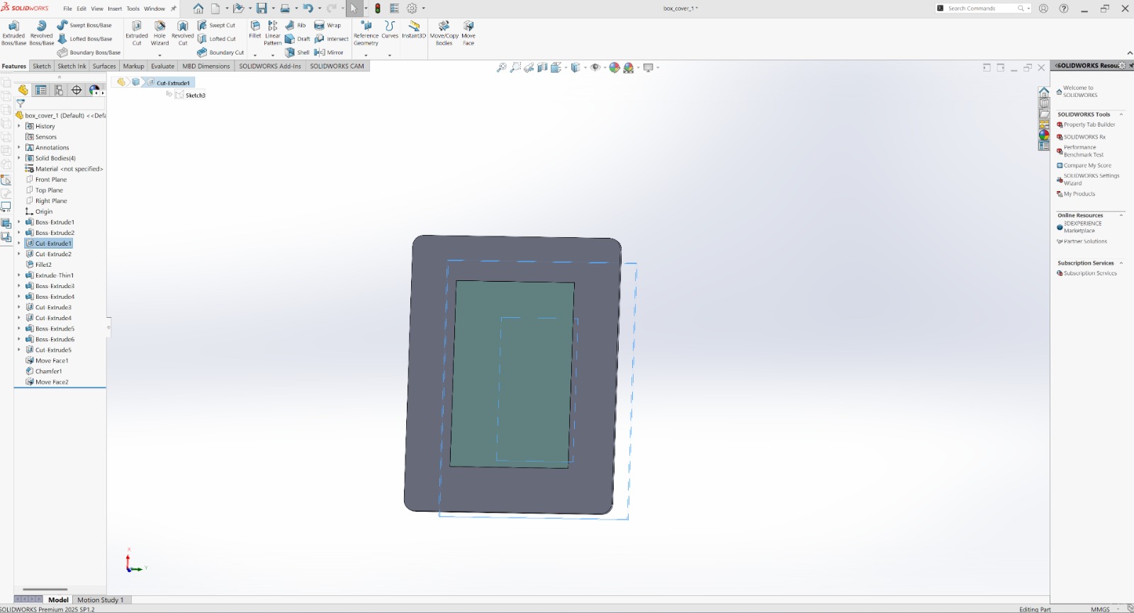The height and width of the screenshot is (613, 1134).
Task: Select the Revolved Boss/Base tool
Action: pos(41,33)
